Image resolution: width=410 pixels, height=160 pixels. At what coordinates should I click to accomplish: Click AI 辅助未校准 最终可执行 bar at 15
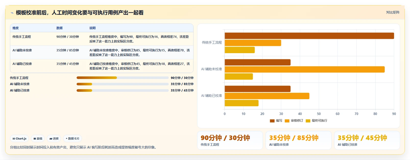[239, 76]
